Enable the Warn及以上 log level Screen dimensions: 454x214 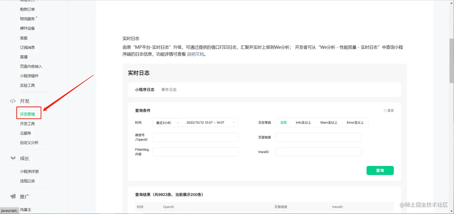click(329, 123)
